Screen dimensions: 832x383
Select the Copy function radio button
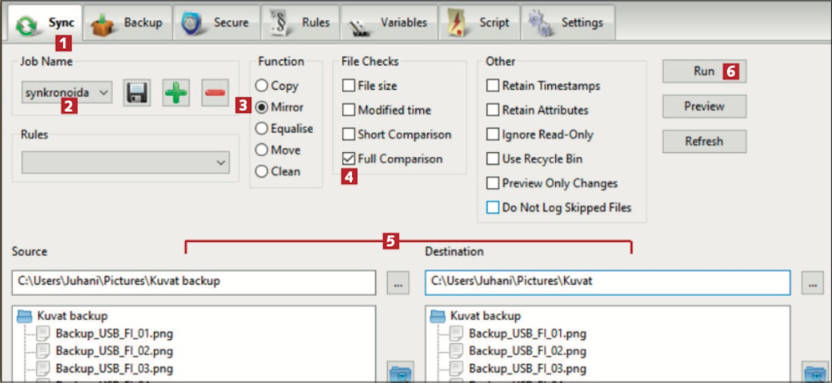tap(262, 86)
